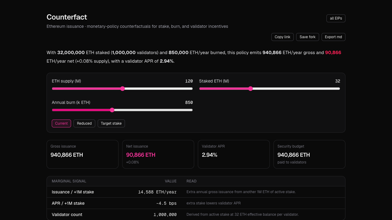
Task: Click the Validator APR 2.94% value
Action: (x=209, y=155)
